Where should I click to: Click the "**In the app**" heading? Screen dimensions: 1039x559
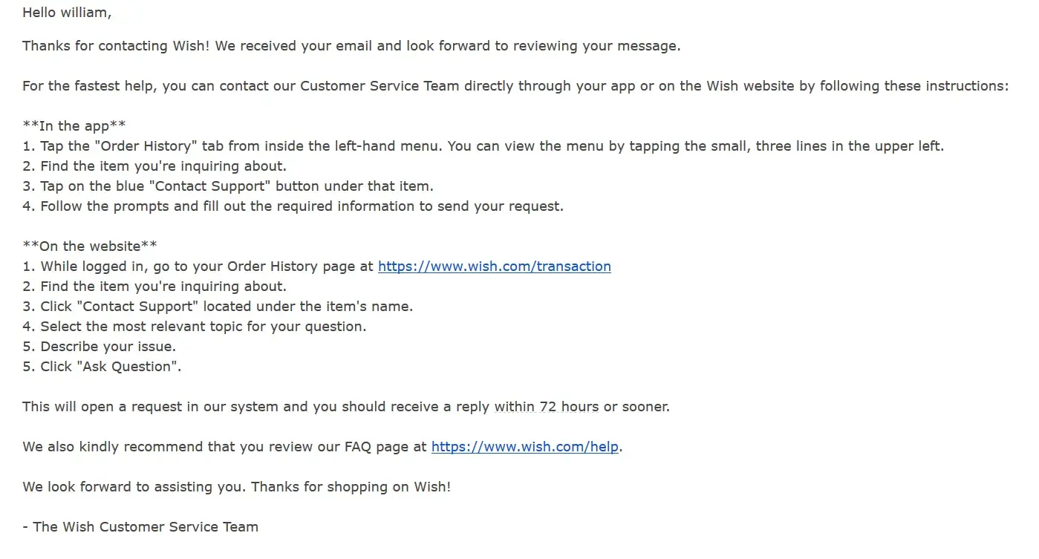(74, 126)
